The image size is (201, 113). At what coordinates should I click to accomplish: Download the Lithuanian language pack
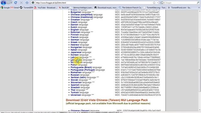click(76, 60)
